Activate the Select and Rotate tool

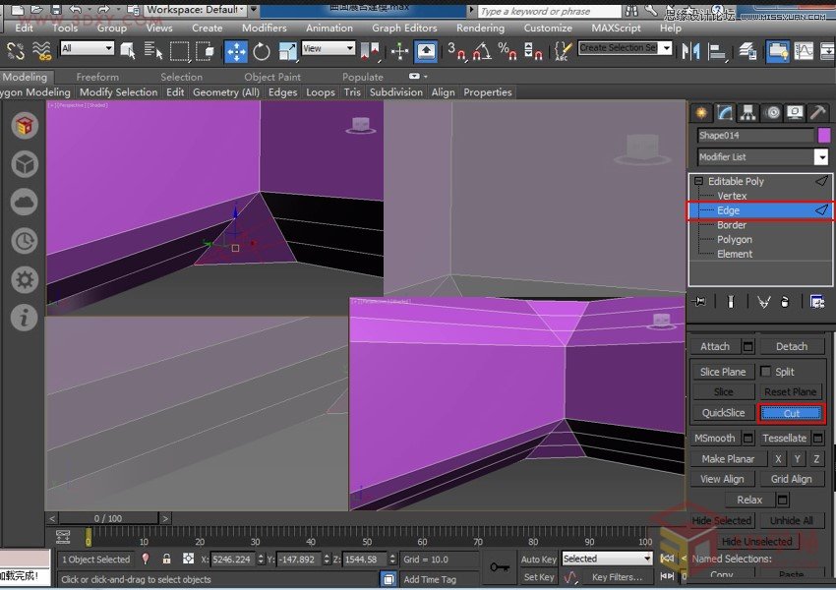point(262,52)
